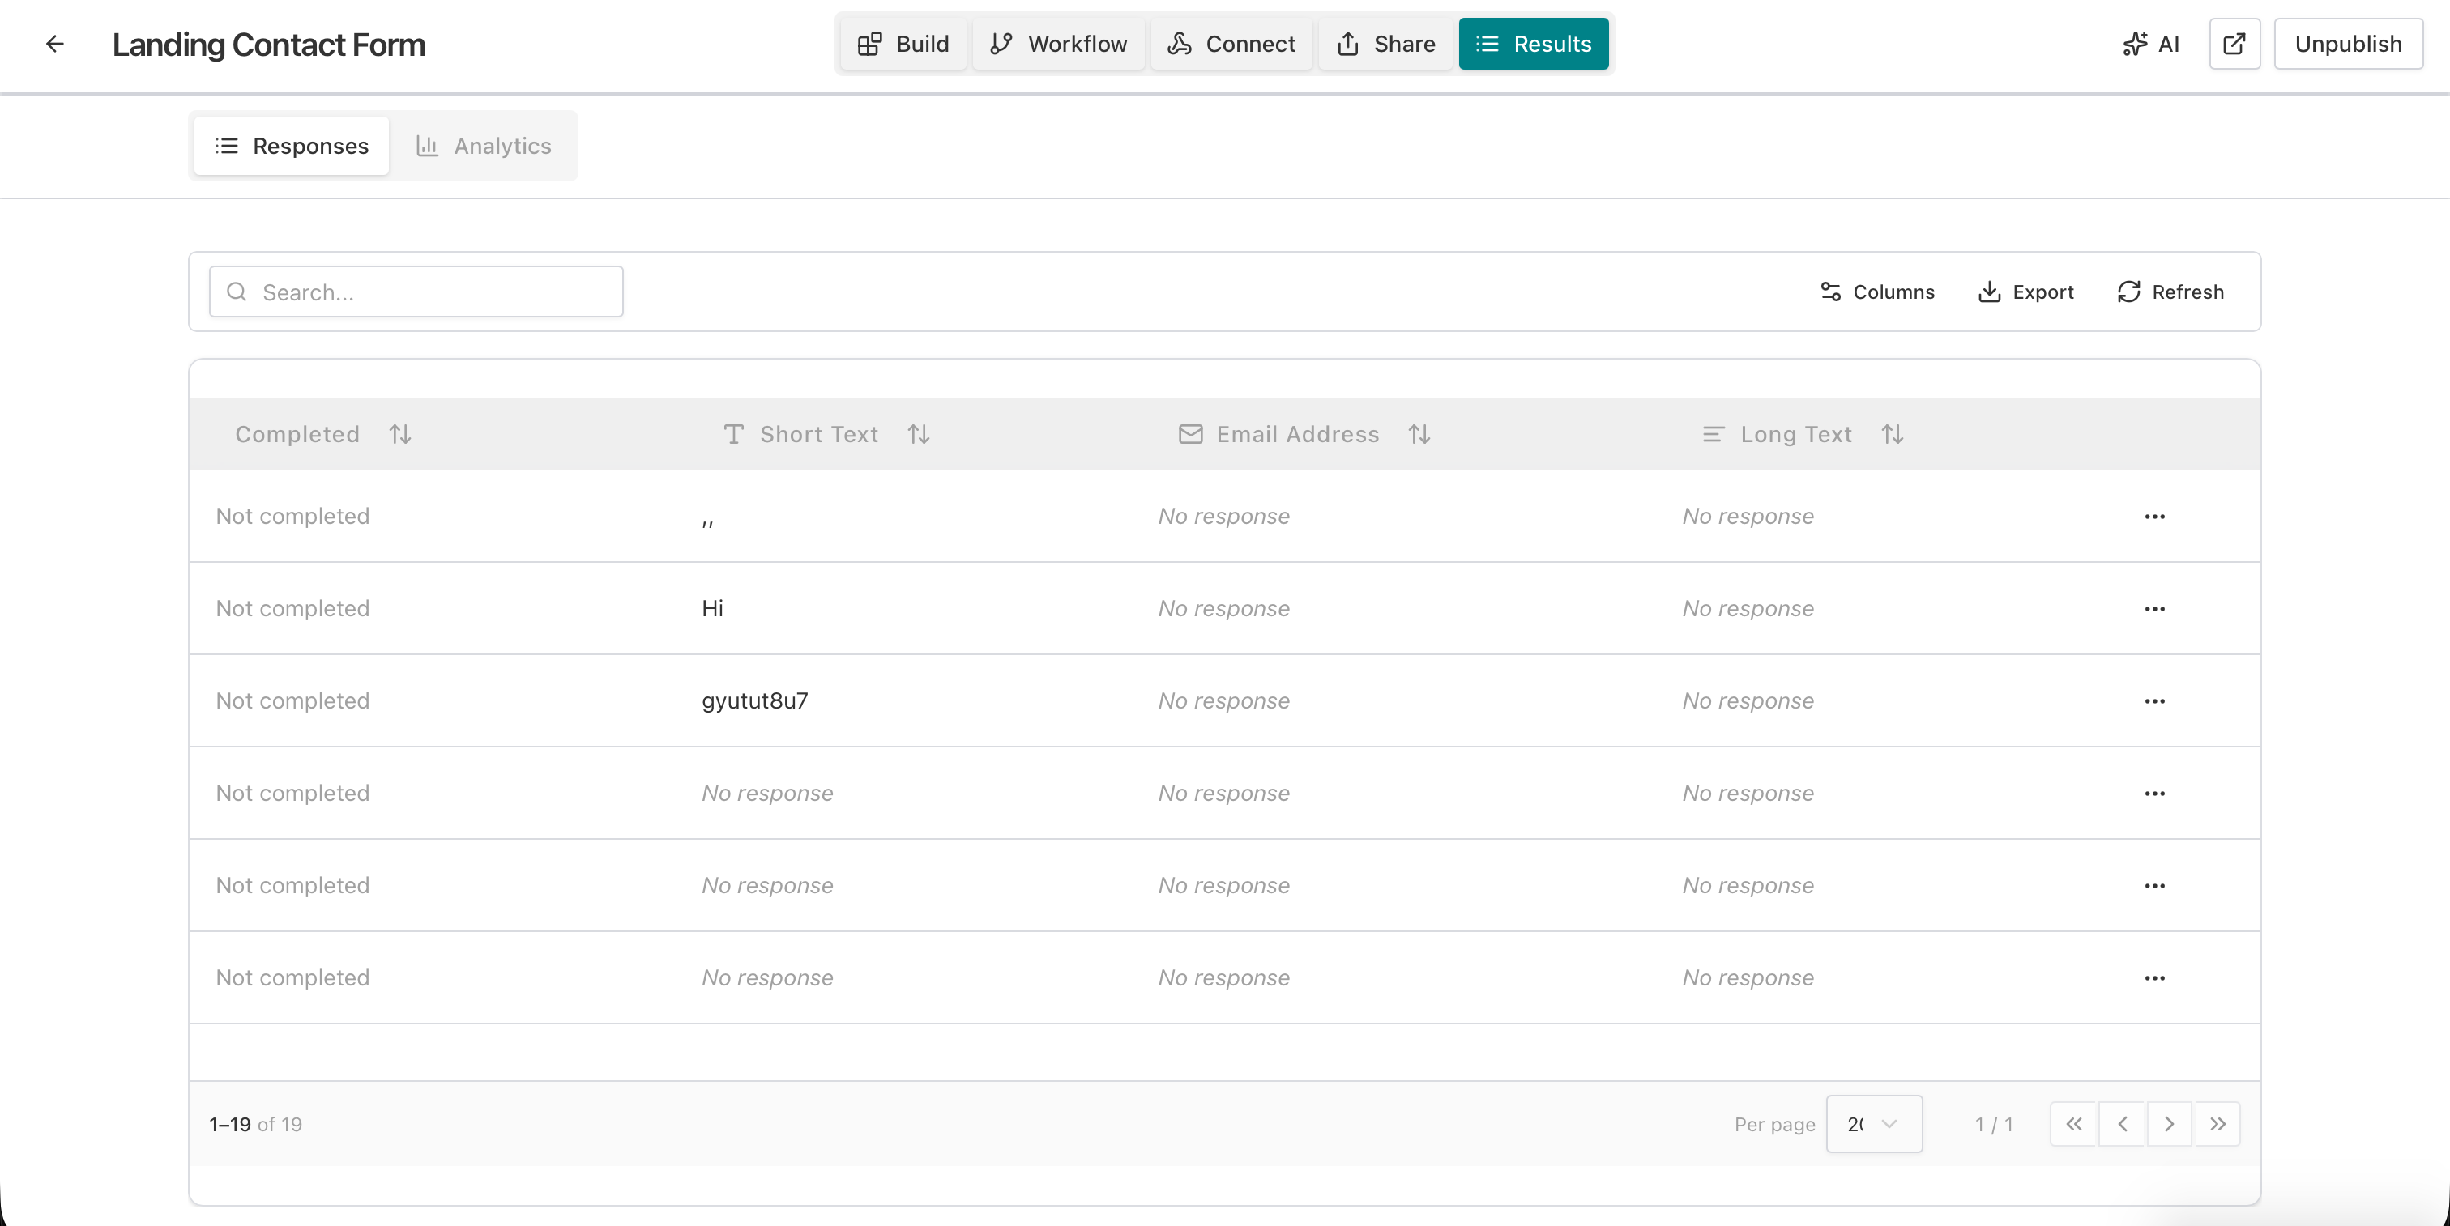The width and height of the screenshot is (2450, 1226).
Task: Open the Workflow section
Action: tap(1057, 44)
